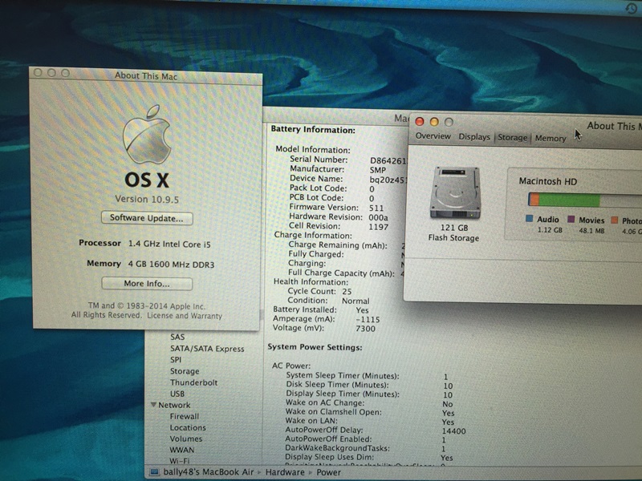642x481 pixels.
Task: Select Firewall under Network
Action: coord(185,416)
